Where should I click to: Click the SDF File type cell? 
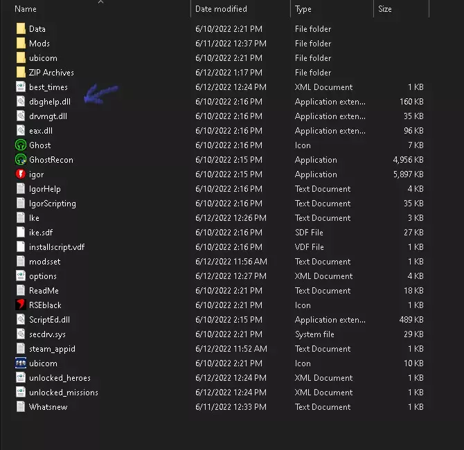coord(309,233)
